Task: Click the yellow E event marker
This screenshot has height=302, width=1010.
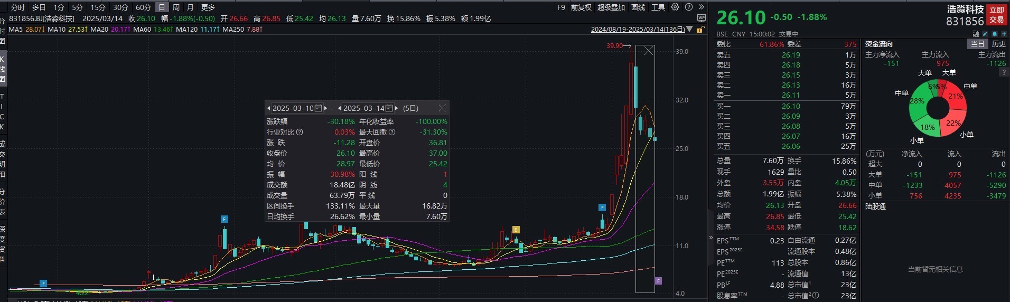Action: click(516, 230)
